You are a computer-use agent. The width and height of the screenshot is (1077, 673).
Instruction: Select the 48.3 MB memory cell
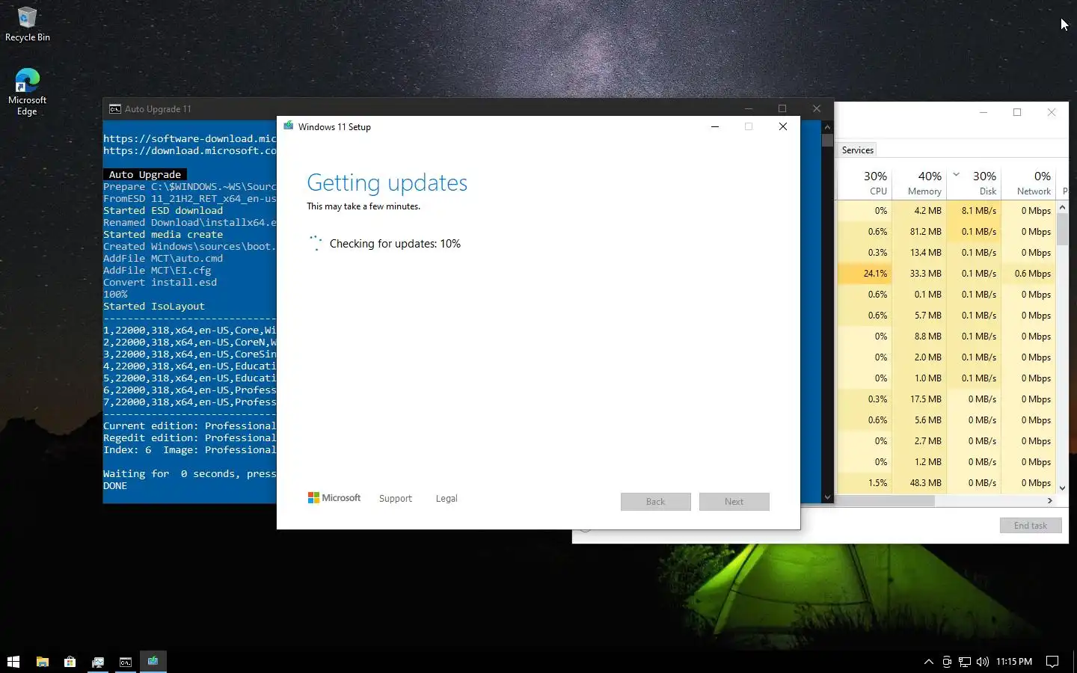919,483
